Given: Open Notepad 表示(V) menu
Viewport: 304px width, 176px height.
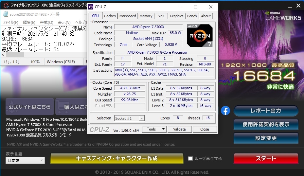Looking at the screenshot, I should click(x=64, y=23).
